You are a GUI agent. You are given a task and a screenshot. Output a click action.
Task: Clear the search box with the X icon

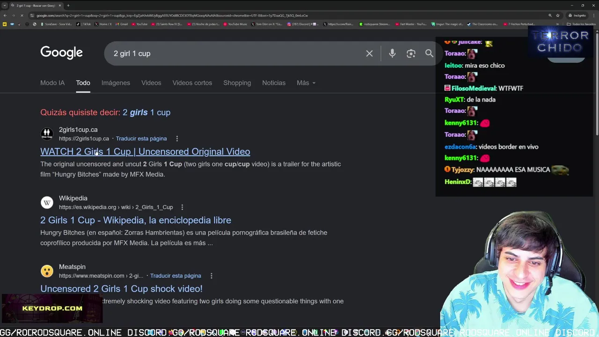[x=369, y=53]
